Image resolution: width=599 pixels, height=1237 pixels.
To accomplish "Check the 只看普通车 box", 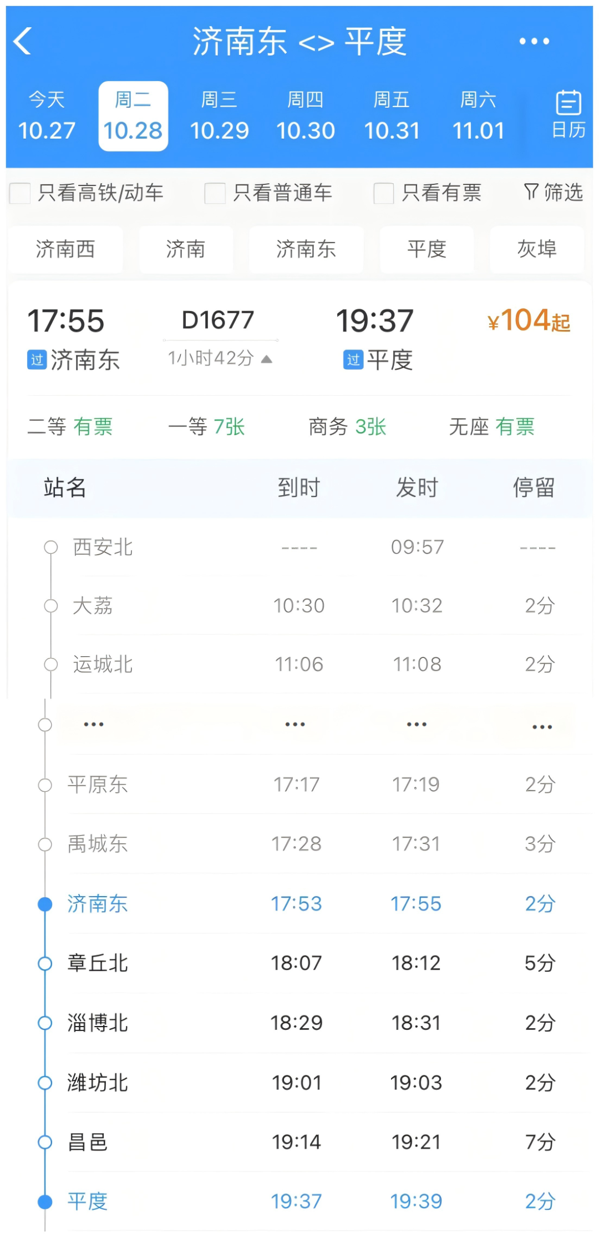I will pos(215,193).
